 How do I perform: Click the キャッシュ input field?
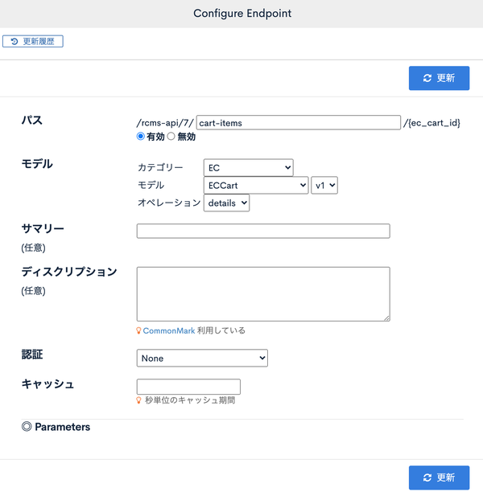point(188,387)
